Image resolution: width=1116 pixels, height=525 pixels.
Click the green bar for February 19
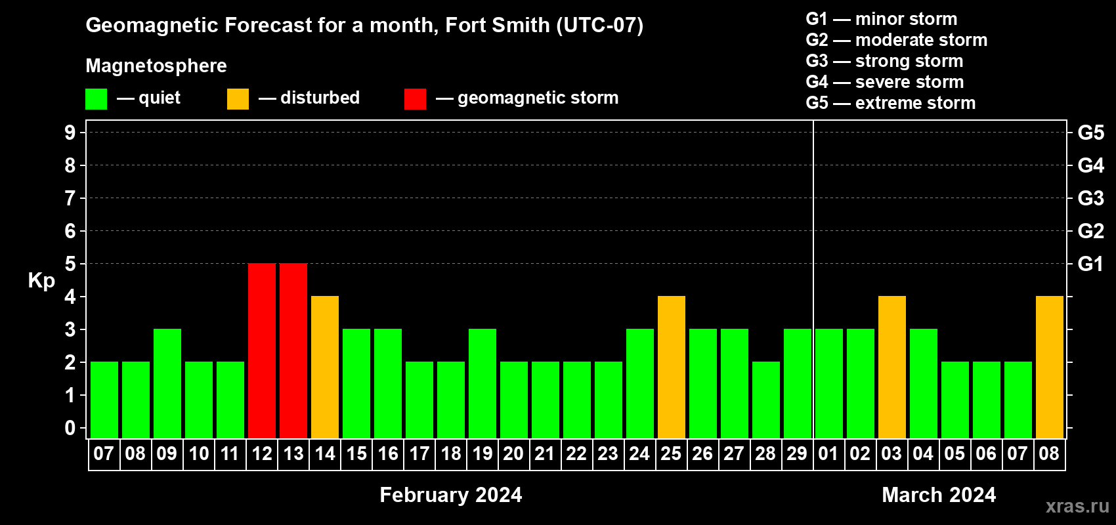coord(483,383)
